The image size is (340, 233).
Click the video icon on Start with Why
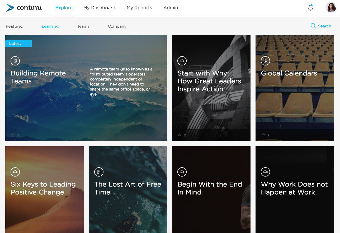click(182, 61)
